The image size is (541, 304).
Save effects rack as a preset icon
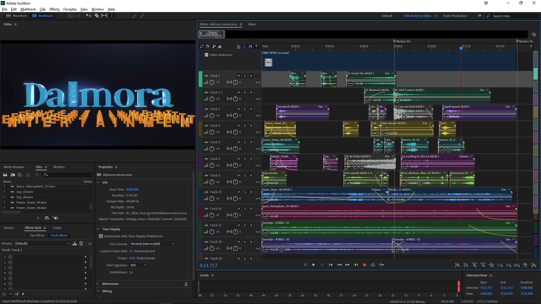pos(75,243)
